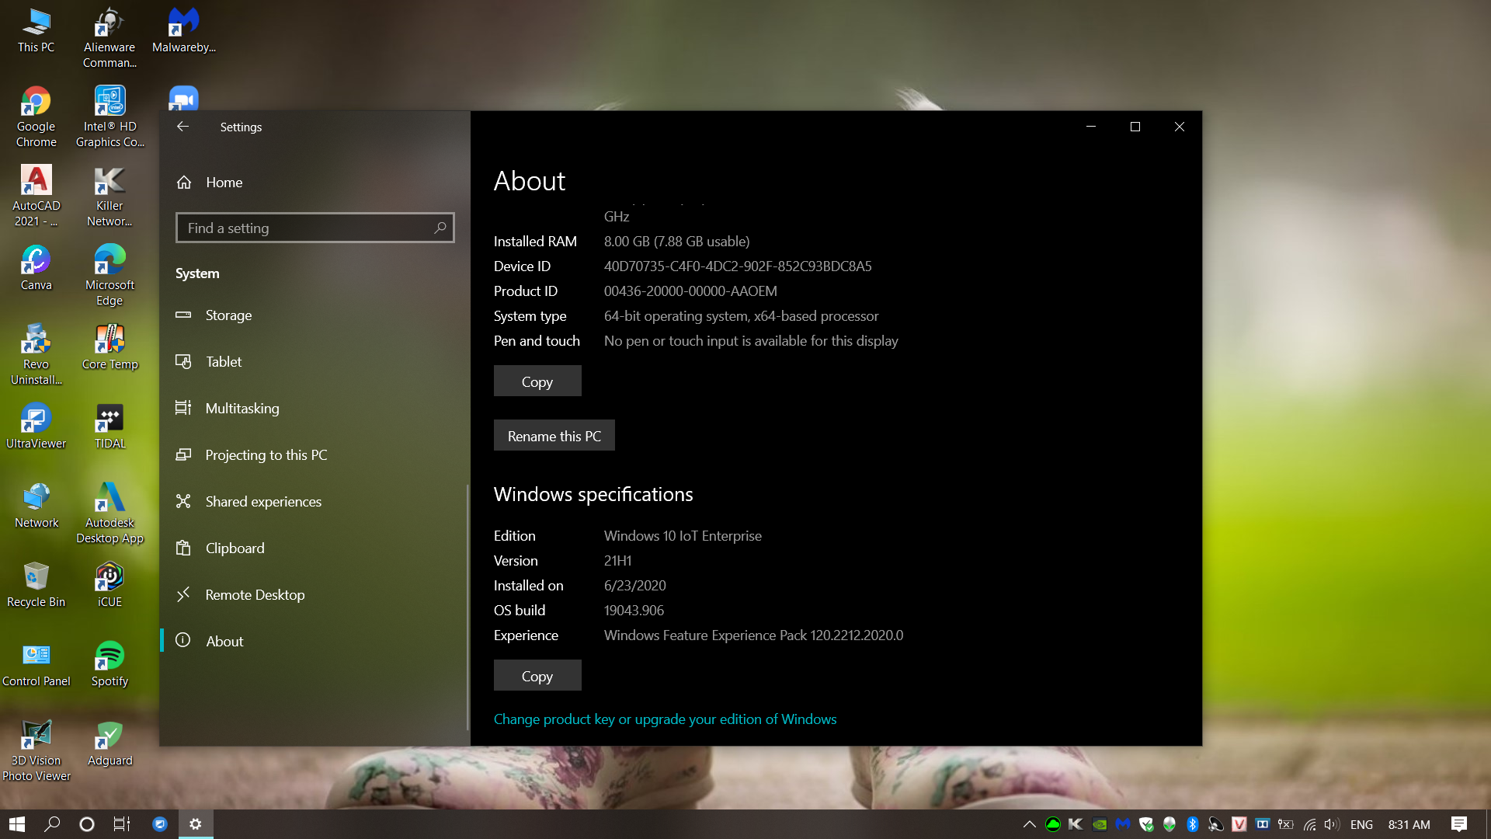Open the Windows Start menu
The width and height of the screenshot is (1491, 839).
(x=17, y=824)
